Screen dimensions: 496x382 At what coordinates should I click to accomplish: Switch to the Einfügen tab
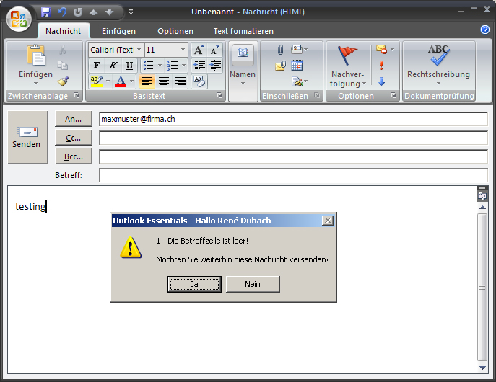click(118, 31)
